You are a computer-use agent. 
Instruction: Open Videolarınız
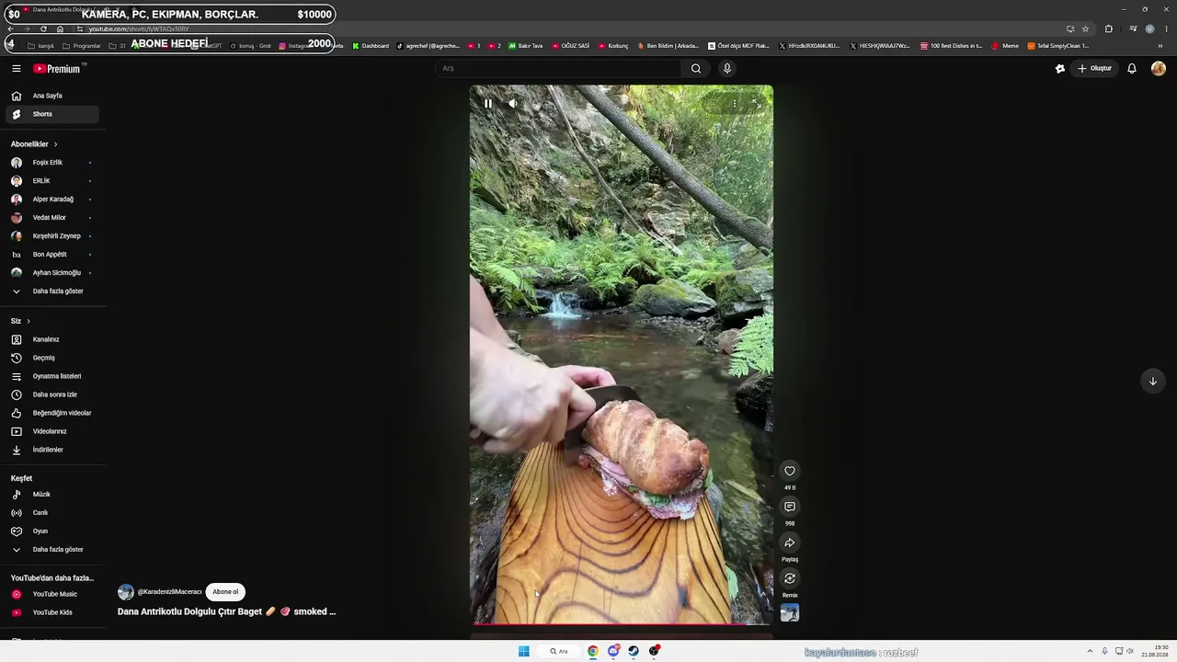coord(52,431)
